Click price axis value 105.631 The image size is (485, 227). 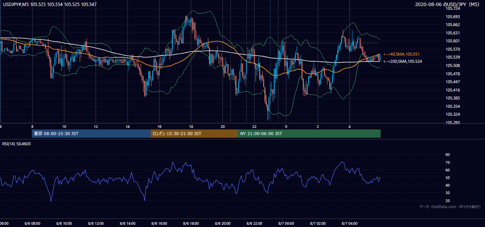(453, 33)
